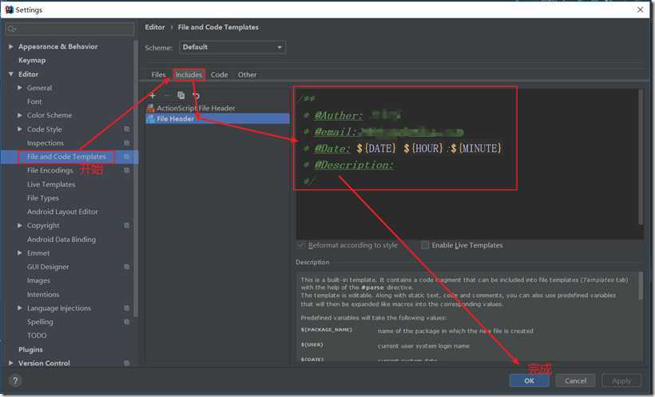Expand the Language Injections node arrow
The height and width of the screenshot is (397, 655).
[x=20, y=308]
